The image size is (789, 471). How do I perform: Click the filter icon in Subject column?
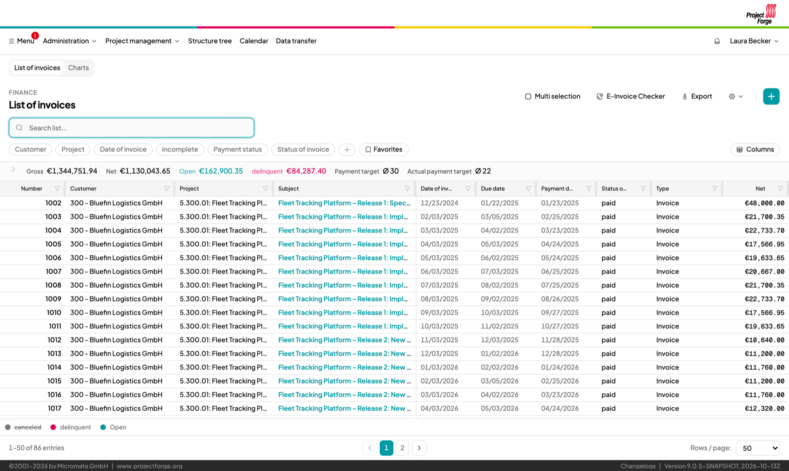coord(407,189)
